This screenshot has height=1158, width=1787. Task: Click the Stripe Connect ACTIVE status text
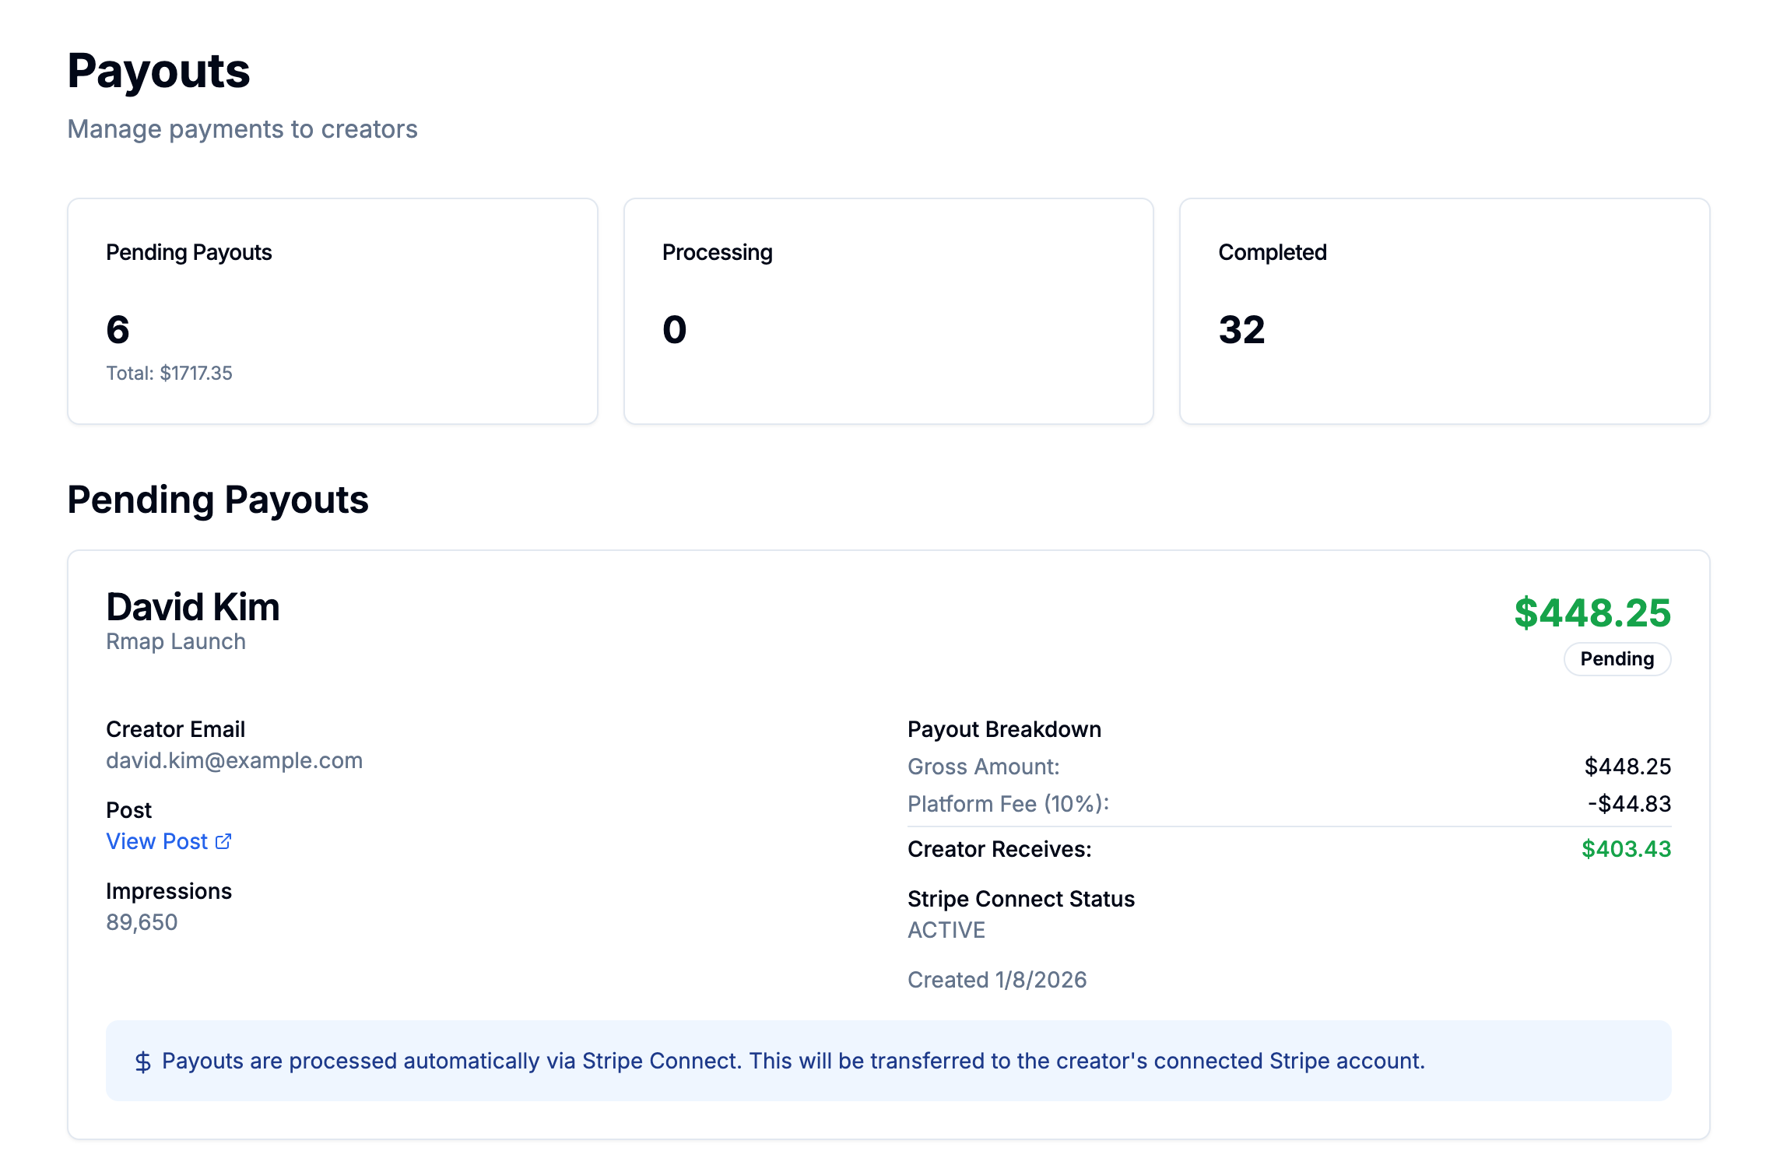[946, 930]
